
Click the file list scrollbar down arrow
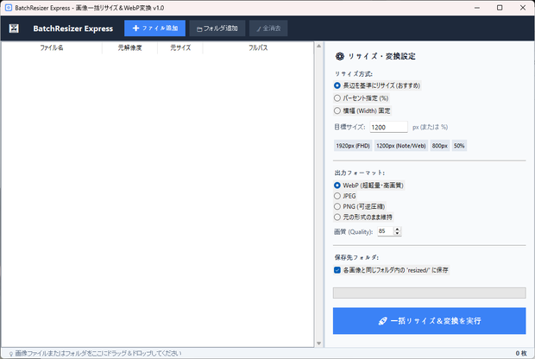(319, 343)
